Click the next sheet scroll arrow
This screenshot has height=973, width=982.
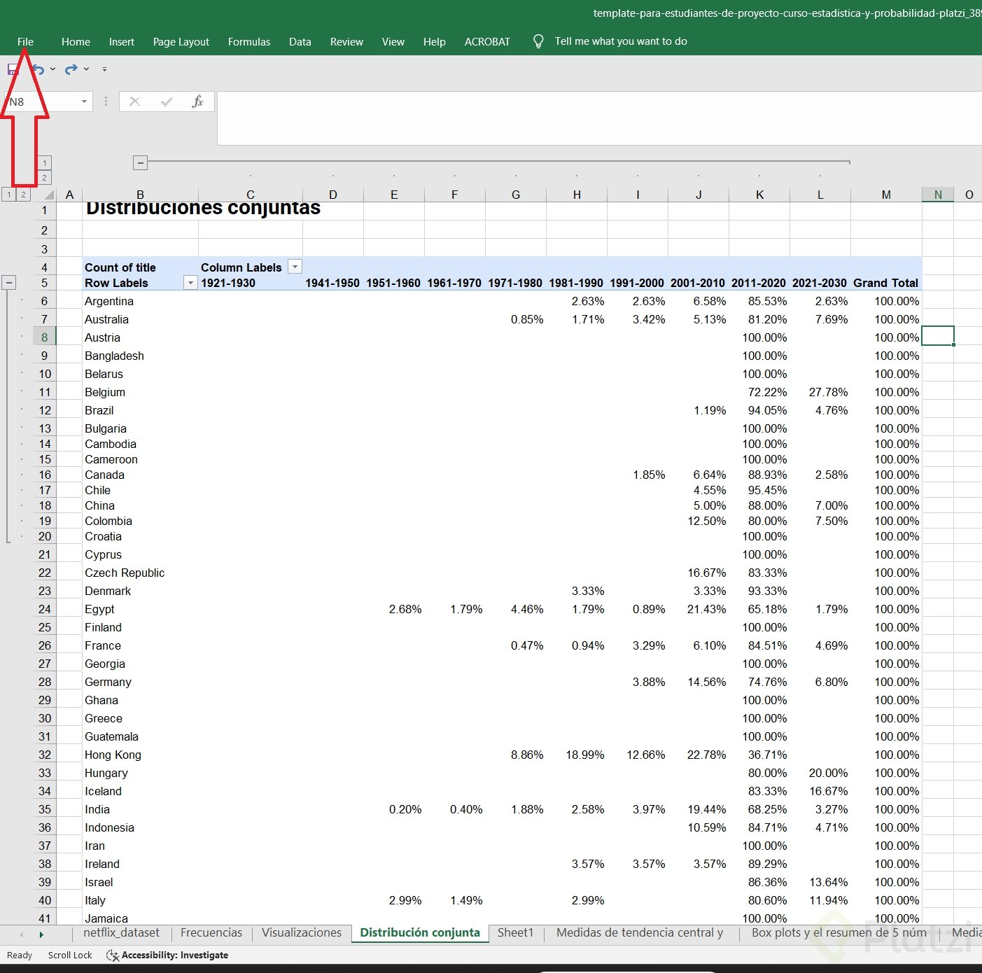tap(41, 934)
